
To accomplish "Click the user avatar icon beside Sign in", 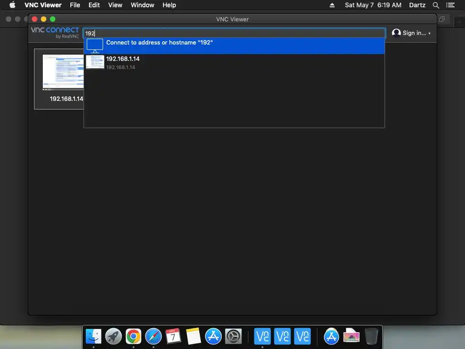I will click(x=396, y=33).
